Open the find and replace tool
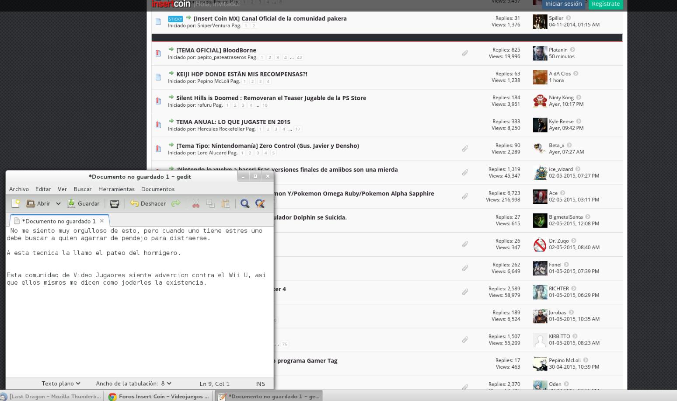 260,203
